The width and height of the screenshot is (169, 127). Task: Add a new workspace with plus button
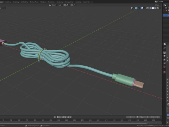tap(92, 2)
